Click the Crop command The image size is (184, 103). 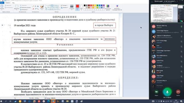click(x=23, y=5)
